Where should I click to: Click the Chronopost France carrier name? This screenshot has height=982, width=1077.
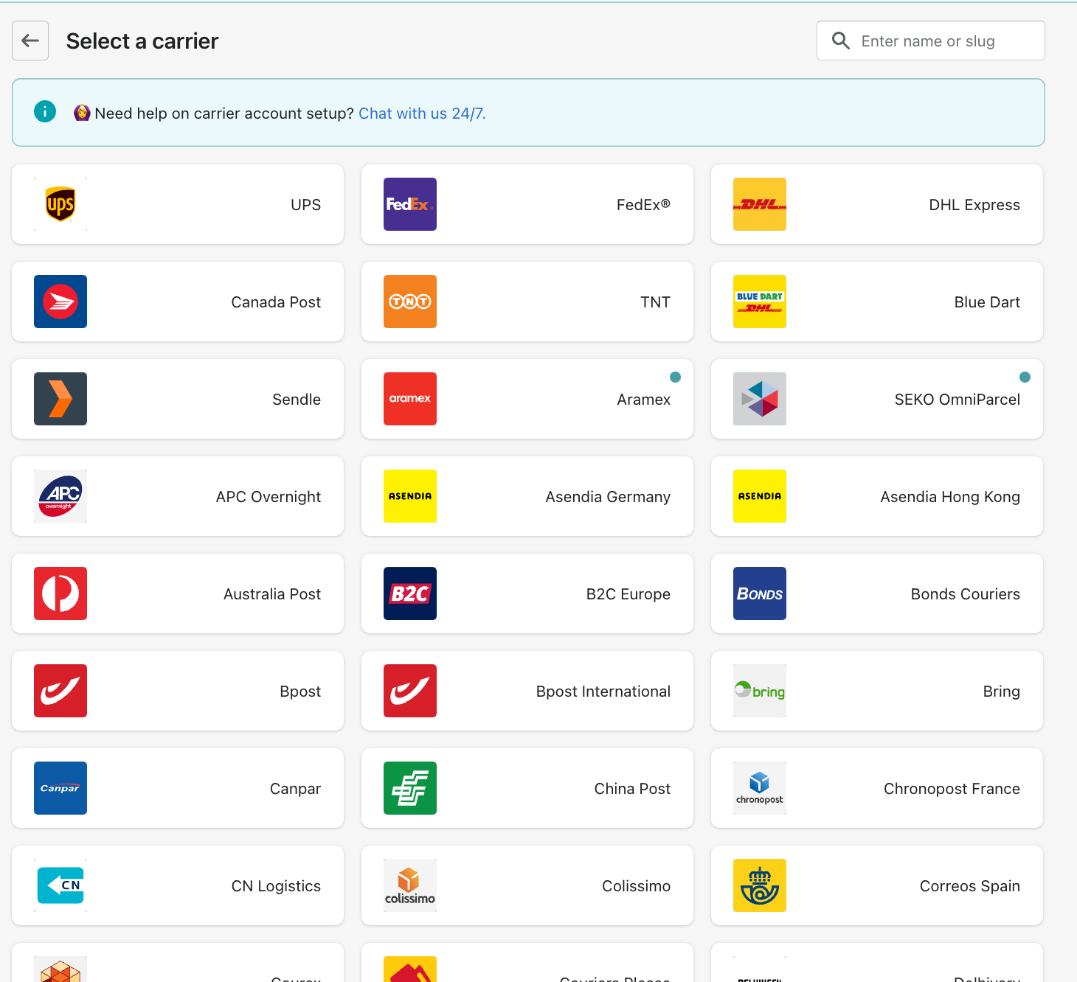click(952, 789)
